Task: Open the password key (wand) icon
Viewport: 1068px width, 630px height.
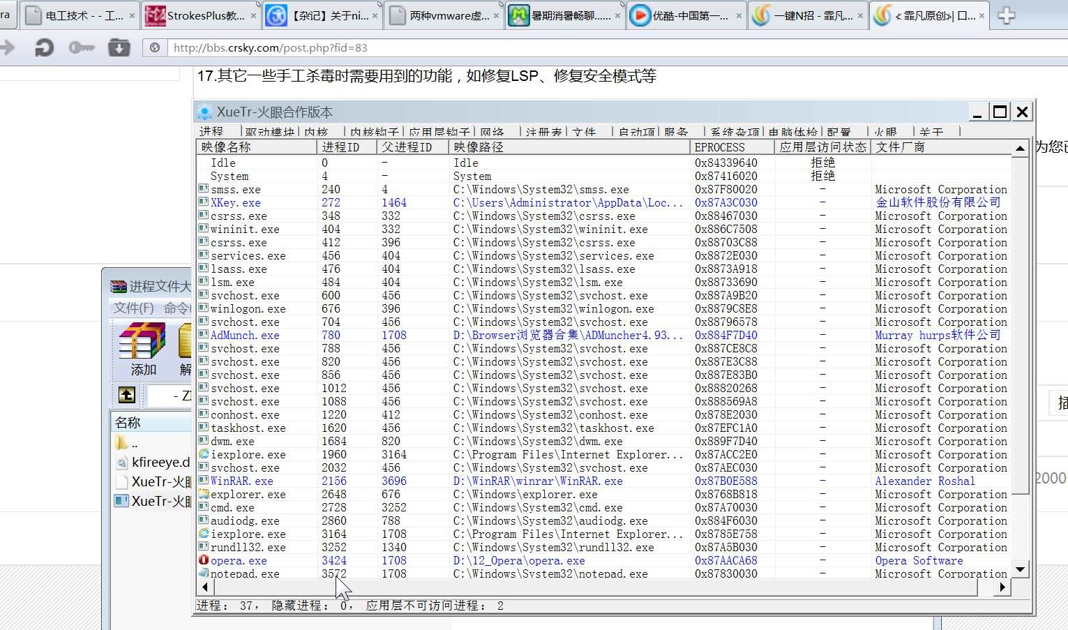Action: point(81,47)
